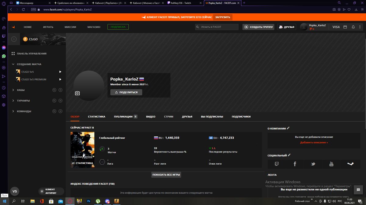Open МАГАЗИН in top navigation
The height and width of the screenshot is (205, 366).
pyautogui.click(x=94, y=27)
